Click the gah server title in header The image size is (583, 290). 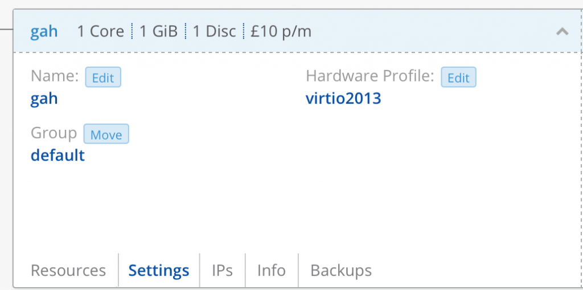click(x=44, y=31)
